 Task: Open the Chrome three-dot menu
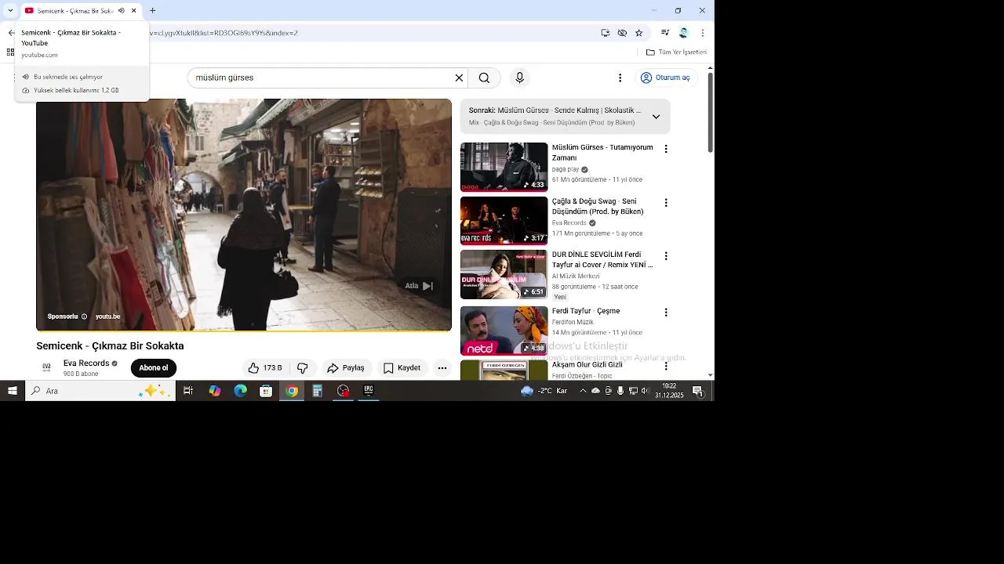pyautogui.click(x=702, y=33)
